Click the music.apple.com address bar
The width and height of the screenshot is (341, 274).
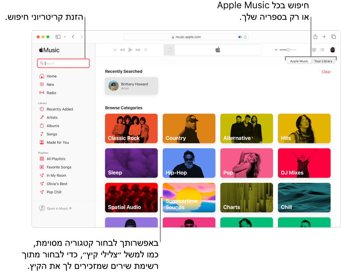point(186,37)
